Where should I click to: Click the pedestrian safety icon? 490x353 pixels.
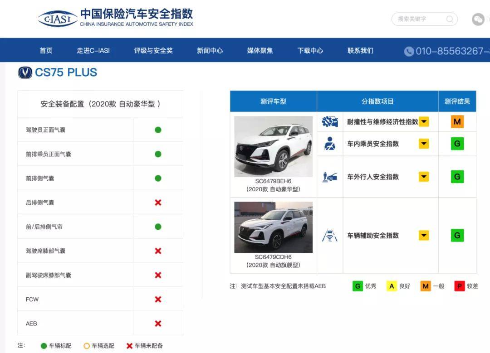pyautogui.click(x=330, y=177)
